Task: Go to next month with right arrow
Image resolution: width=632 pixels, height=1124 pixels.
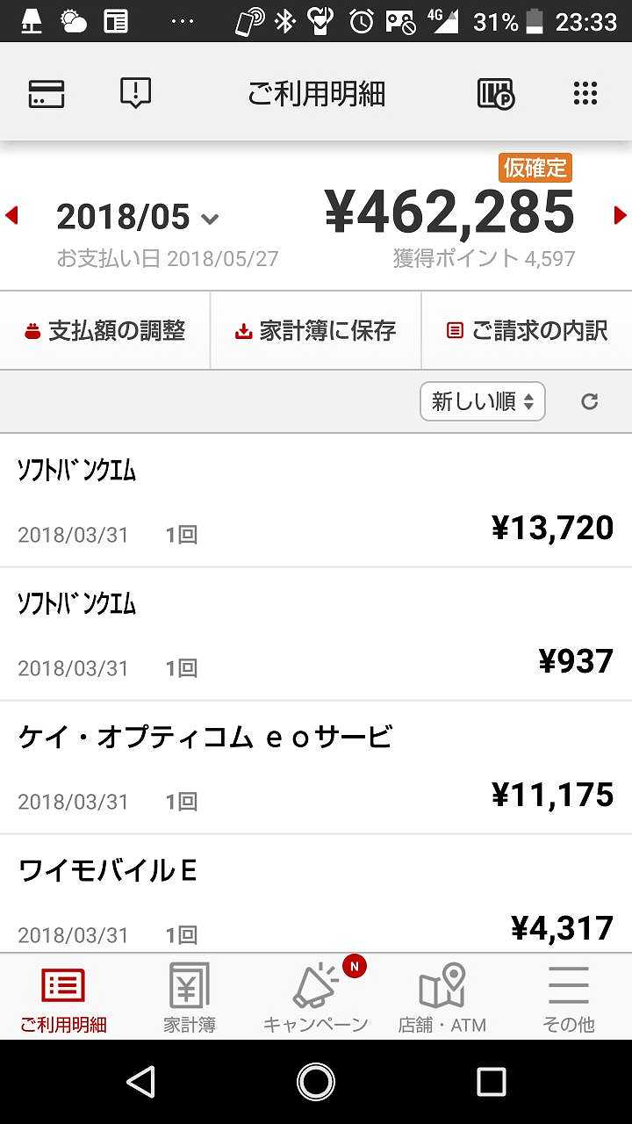Action: (x=620, y=215)
